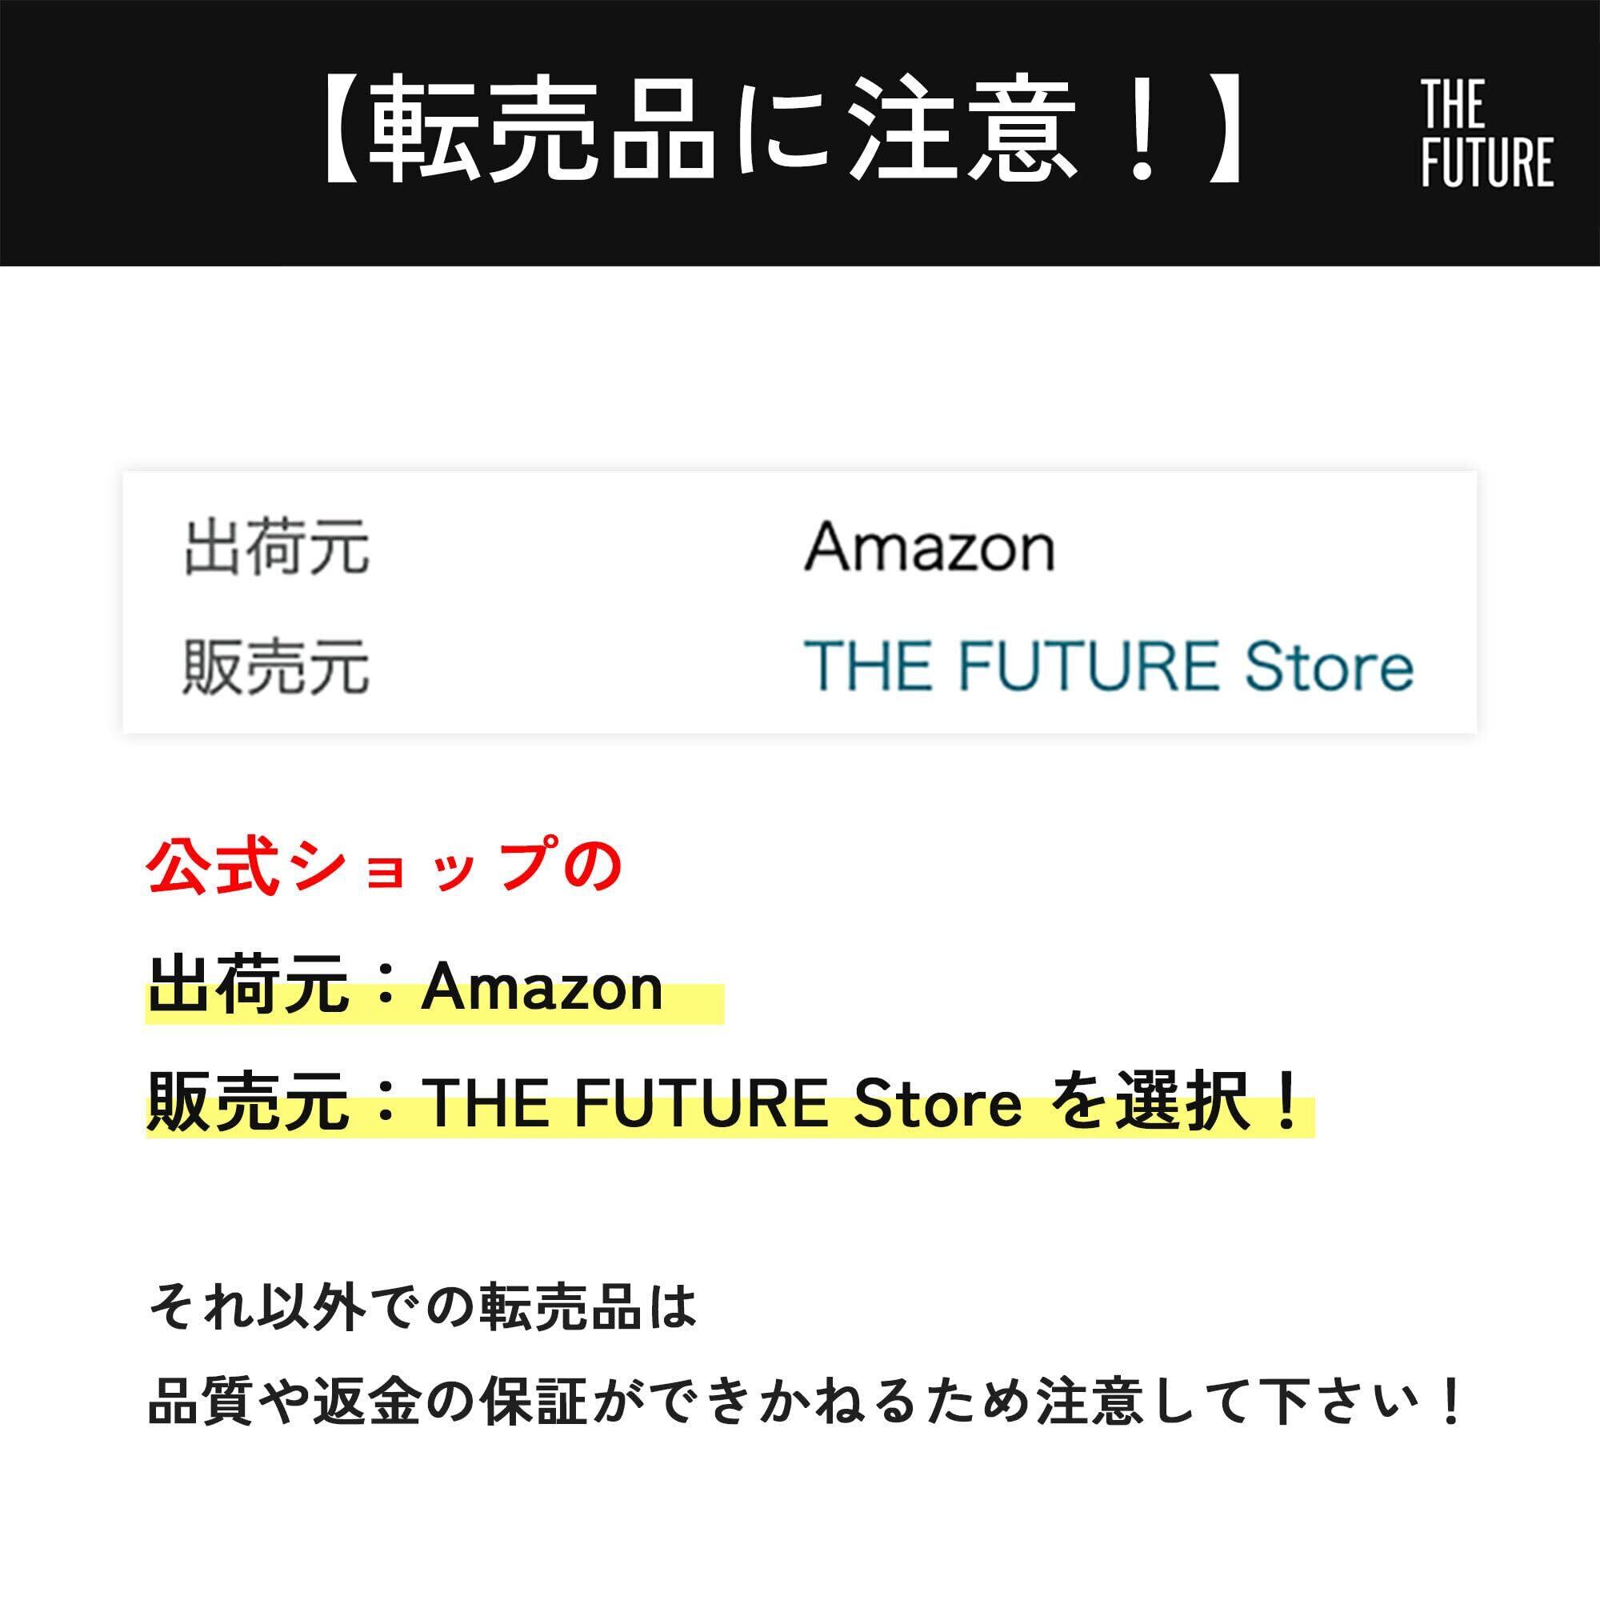Image resolution: width=1600 pixels, height=1600 pixels.
Task: Click the opening bracket 【 in the header
Action: [x=338, y=129]
